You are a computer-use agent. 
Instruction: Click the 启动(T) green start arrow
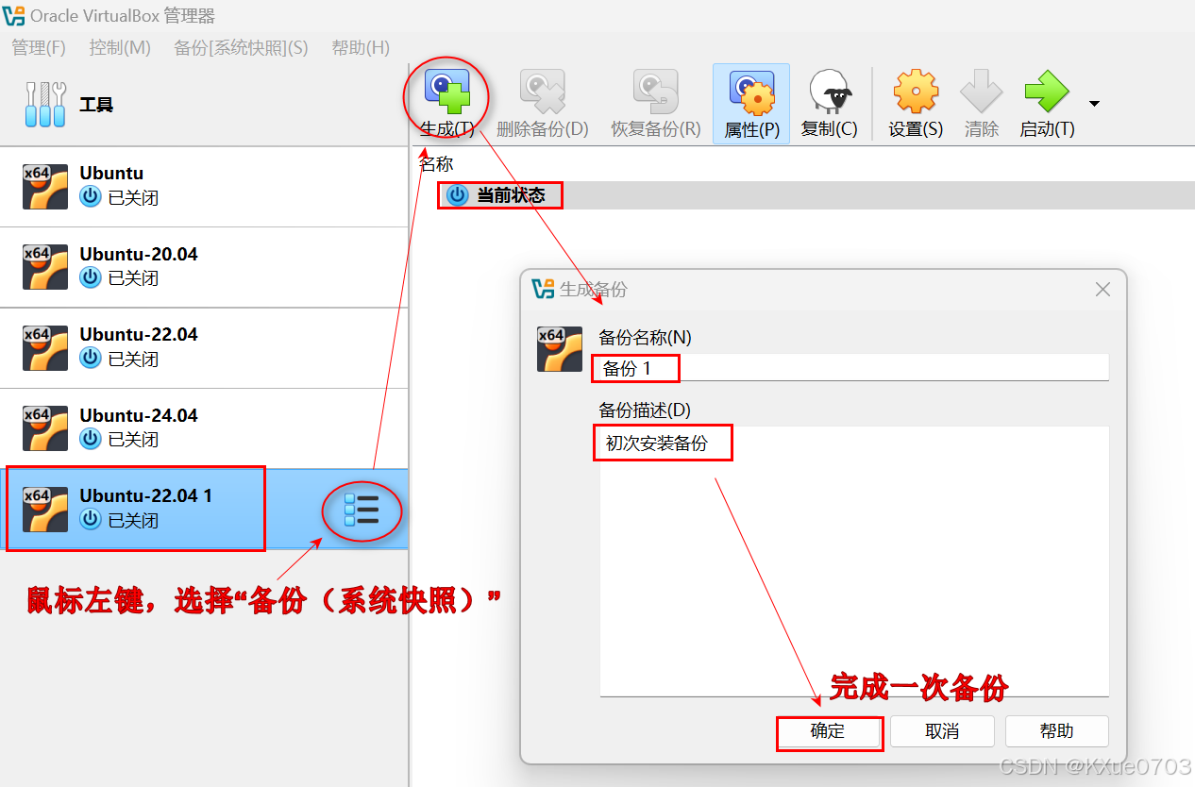pyautogui.click(x=1047, y=92)
